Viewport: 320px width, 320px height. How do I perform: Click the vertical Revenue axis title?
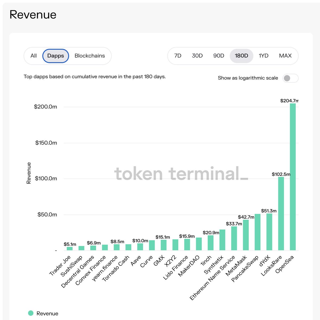coord(29,173)
